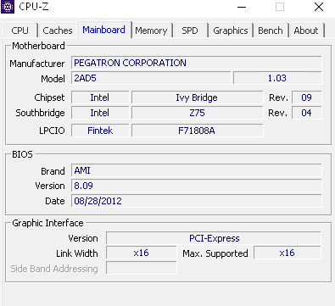Select the BIOS version value 8.09

coord(197,186)
